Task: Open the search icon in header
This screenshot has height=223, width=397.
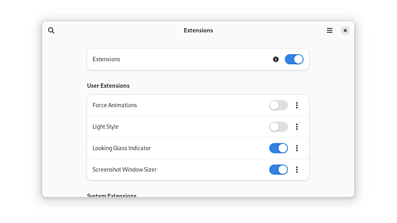Action: (51, 31)
